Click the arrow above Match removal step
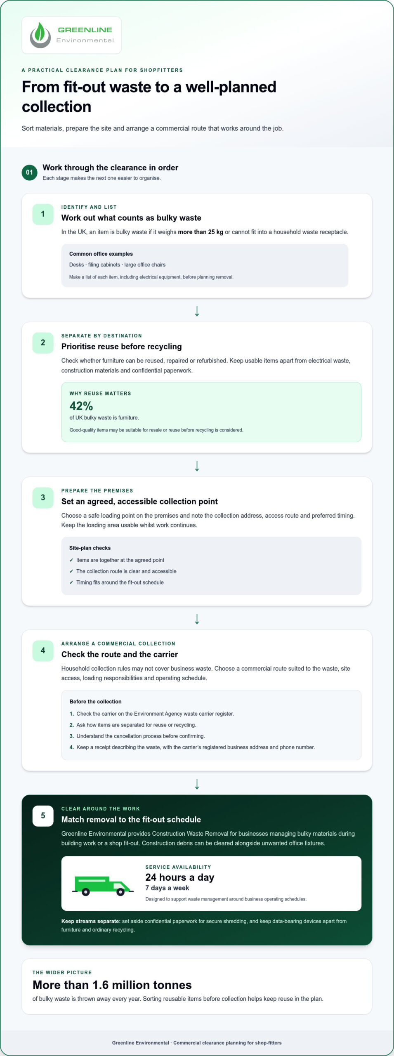 tap(197, 784)
